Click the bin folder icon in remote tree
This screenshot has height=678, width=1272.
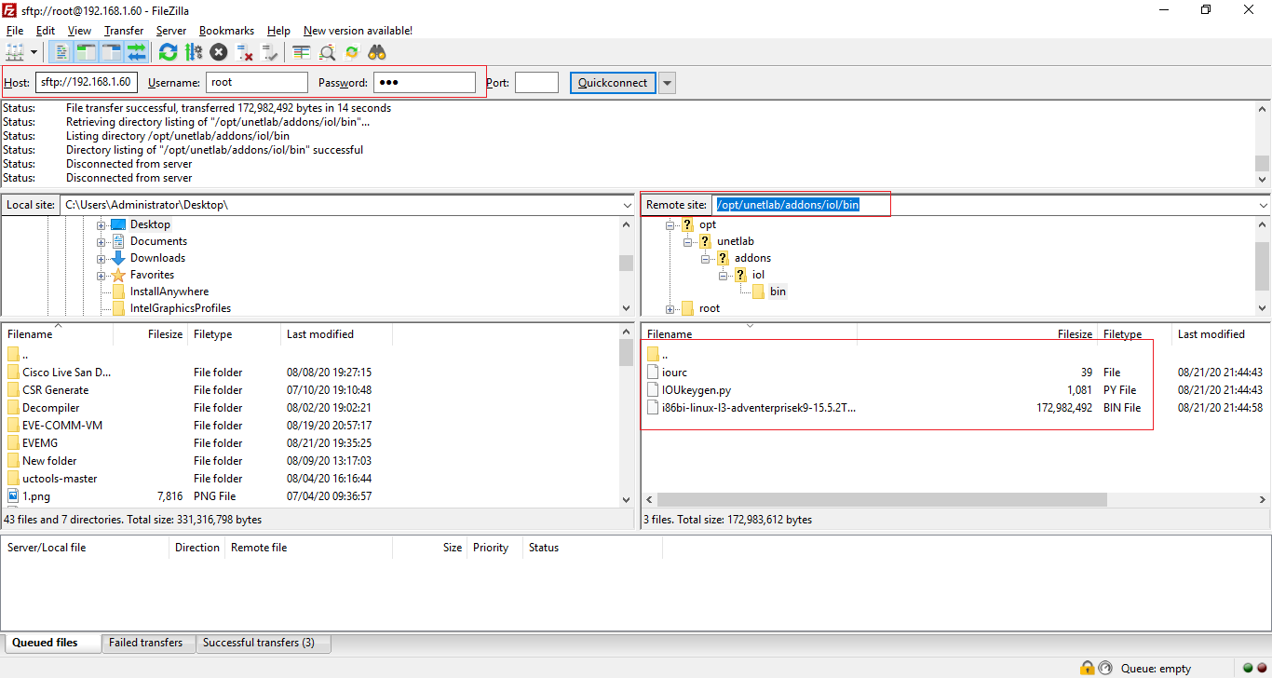click(758, 292)
